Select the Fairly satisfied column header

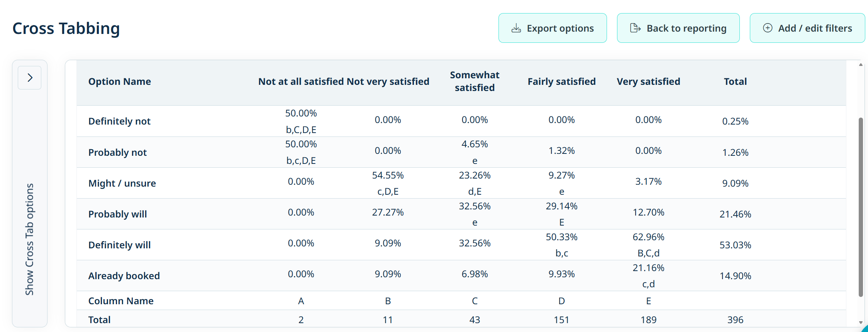561,82
